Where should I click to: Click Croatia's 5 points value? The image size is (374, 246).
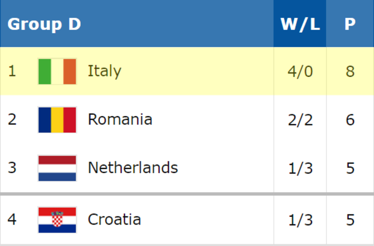point(350,220)
